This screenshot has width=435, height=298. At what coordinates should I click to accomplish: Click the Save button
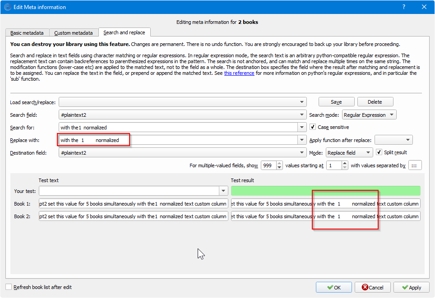[x=336, y=102]
